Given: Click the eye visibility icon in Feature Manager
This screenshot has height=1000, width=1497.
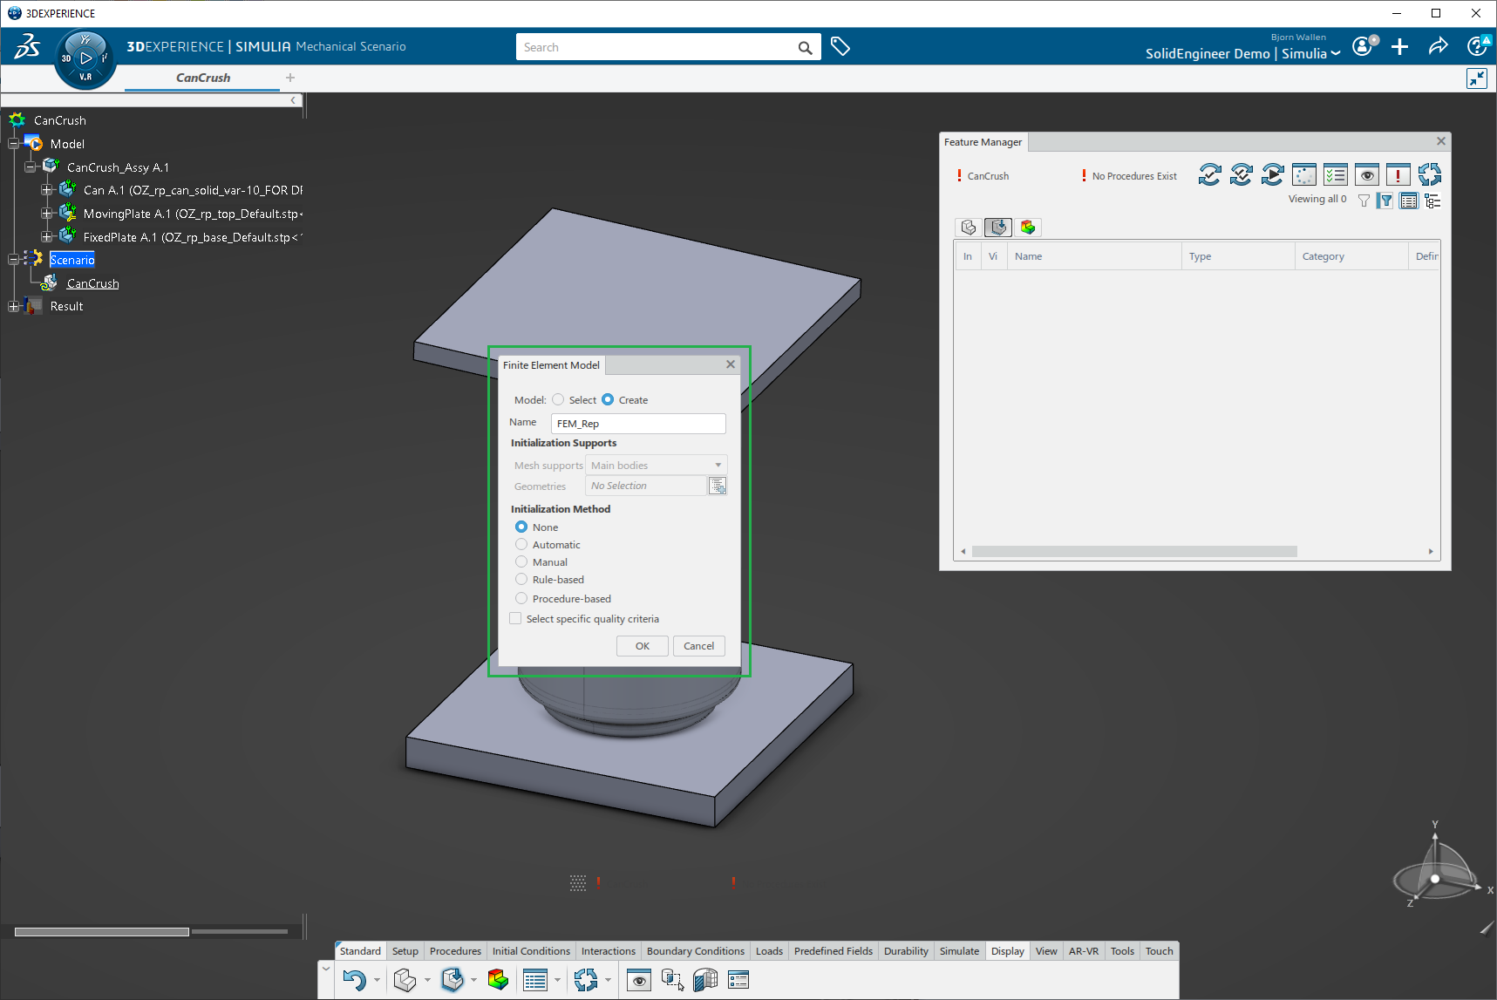Looking at the screenshot, I should tap(1367, 175).
